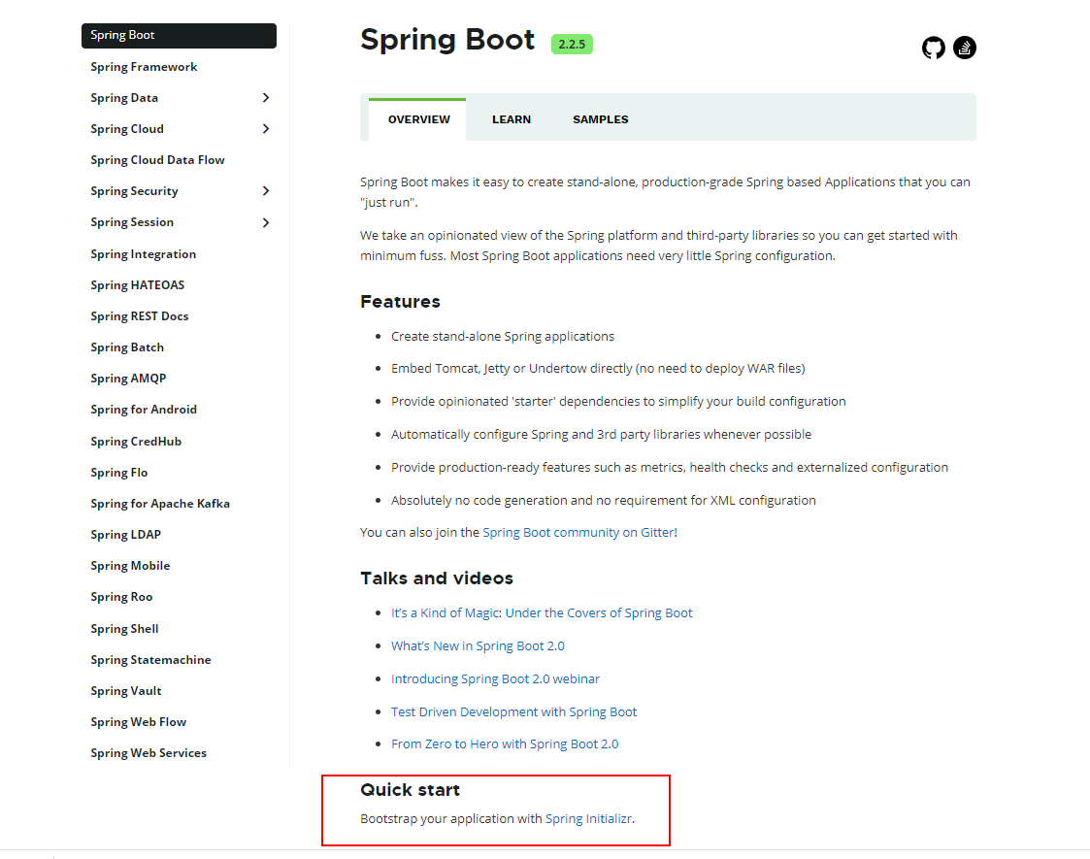Open Introducing Spring Boot 2.0 webinar link
This screenshot has width=1090, height=859.
(495, 679)
